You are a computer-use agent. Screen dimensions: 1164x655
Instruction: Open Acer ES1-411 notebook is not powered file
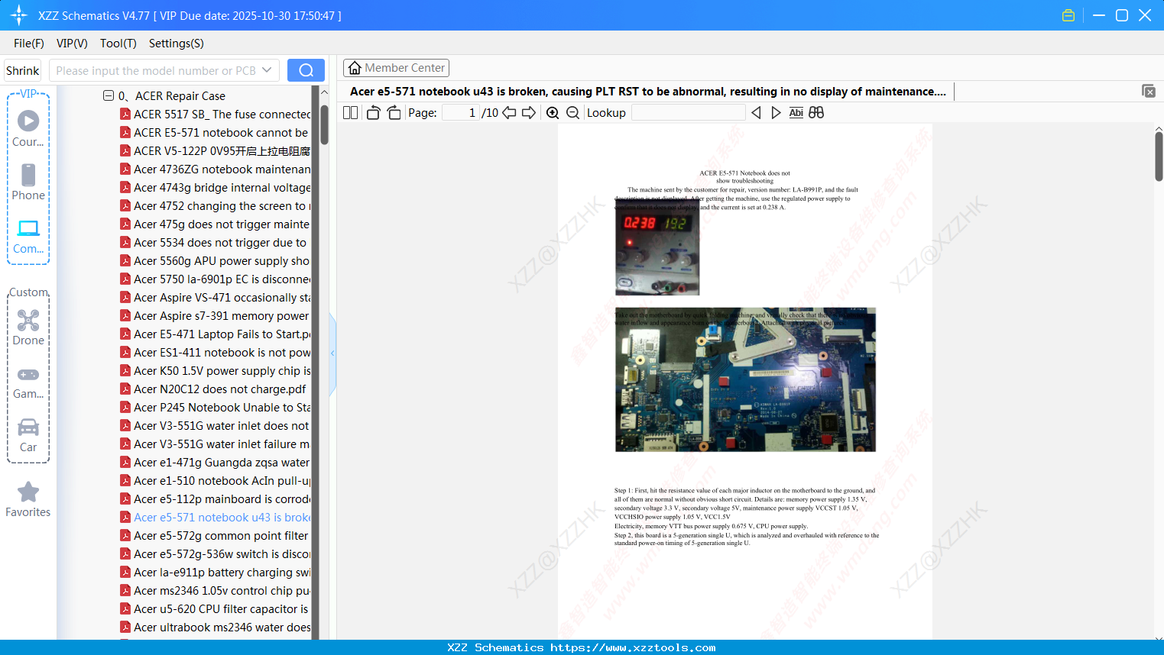coord(215,352)
